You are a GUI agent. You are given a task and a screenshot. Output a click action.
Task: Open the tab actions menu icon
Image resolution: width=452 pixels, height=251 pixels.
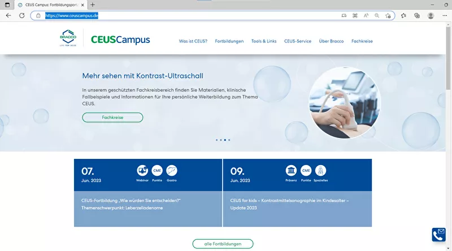pos(7,5)
